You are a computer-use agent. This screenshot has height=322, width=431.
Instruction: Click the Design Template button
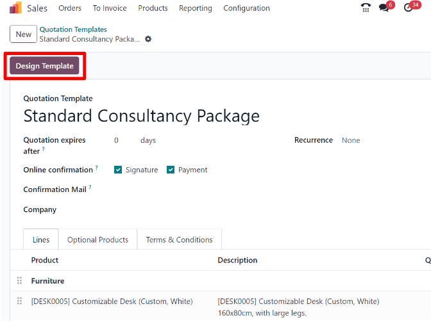coord(44,66)
